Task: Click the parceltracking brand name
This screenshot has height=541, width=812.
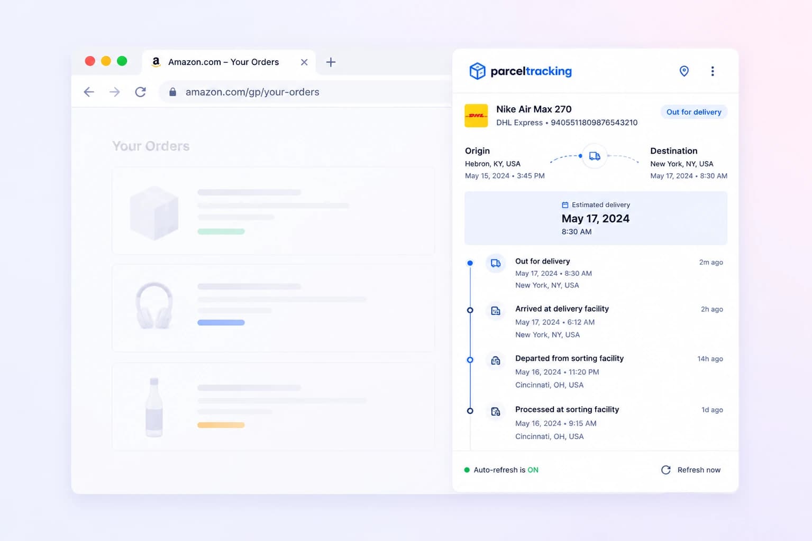Action: [531, 71]
